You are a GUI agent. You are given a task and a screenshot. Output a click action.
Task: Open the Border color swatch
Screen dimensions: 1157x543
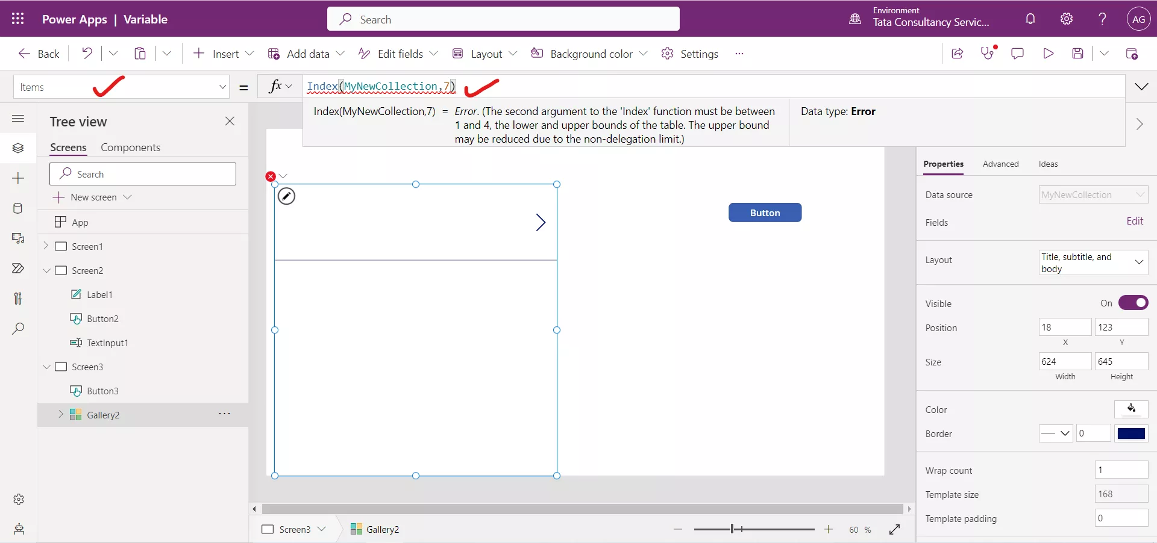(x=1132, y=433)
